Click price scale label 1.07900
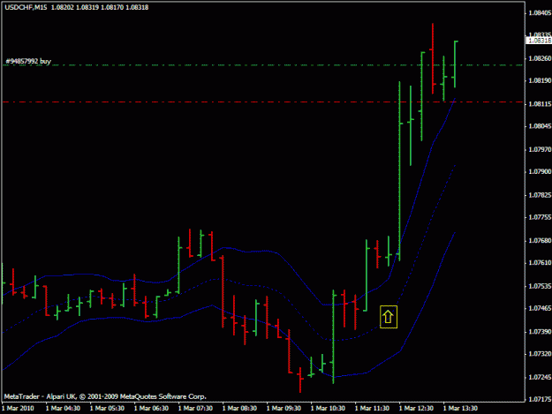The width and height of the screenshot is (552, 414). [x=540, y=171]
